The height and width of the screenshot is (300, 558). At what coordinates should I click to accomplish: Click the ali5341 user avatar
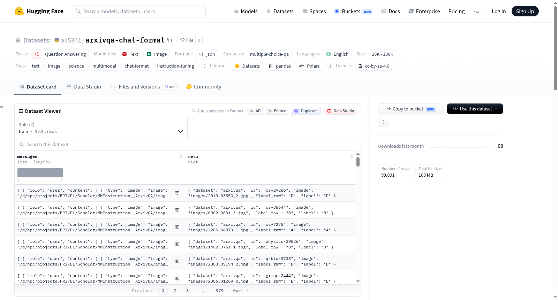(x=57, y=40)
